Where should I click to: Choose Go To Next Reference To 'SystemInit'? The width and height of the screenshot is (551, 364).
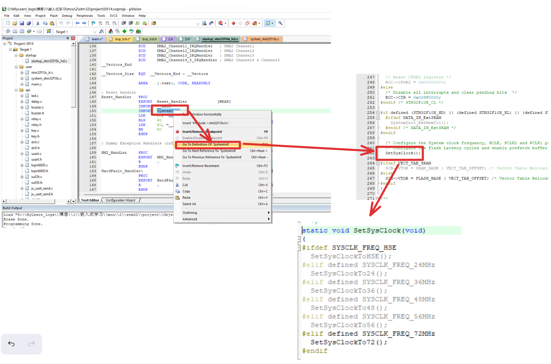click(223, 151)
